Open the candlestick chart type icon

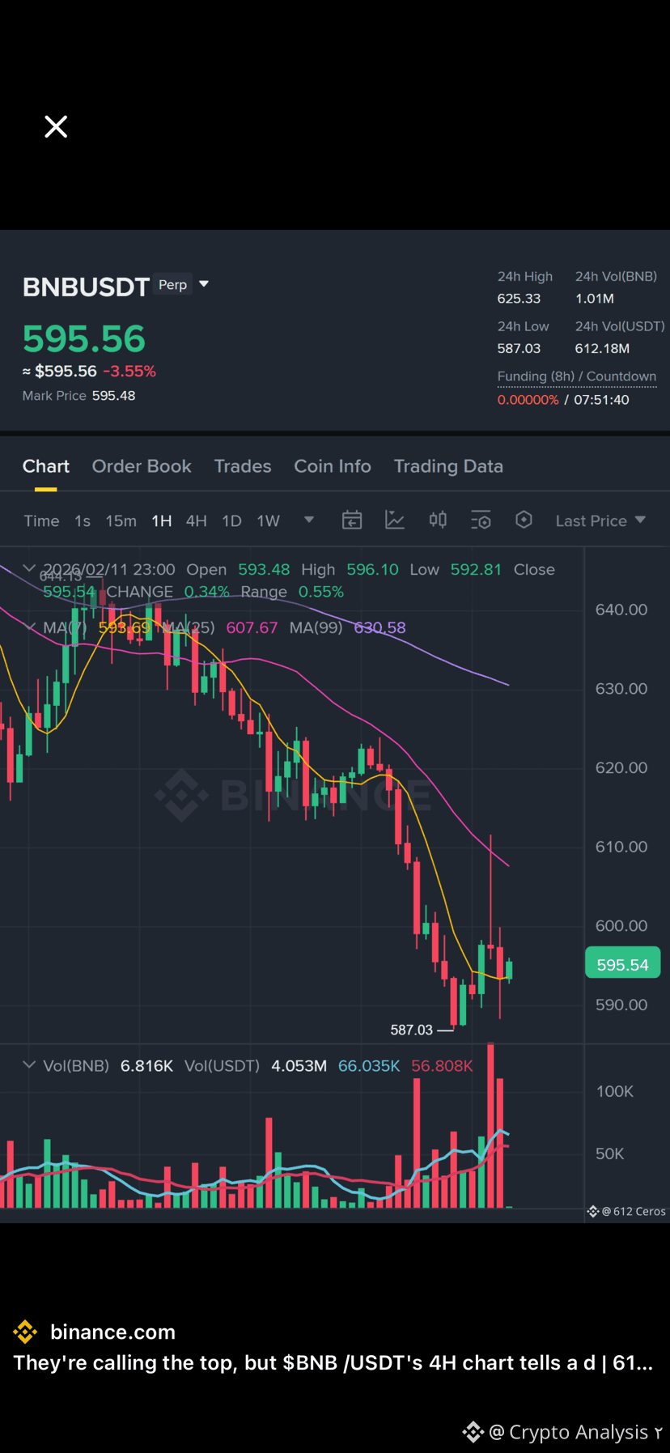438,520
